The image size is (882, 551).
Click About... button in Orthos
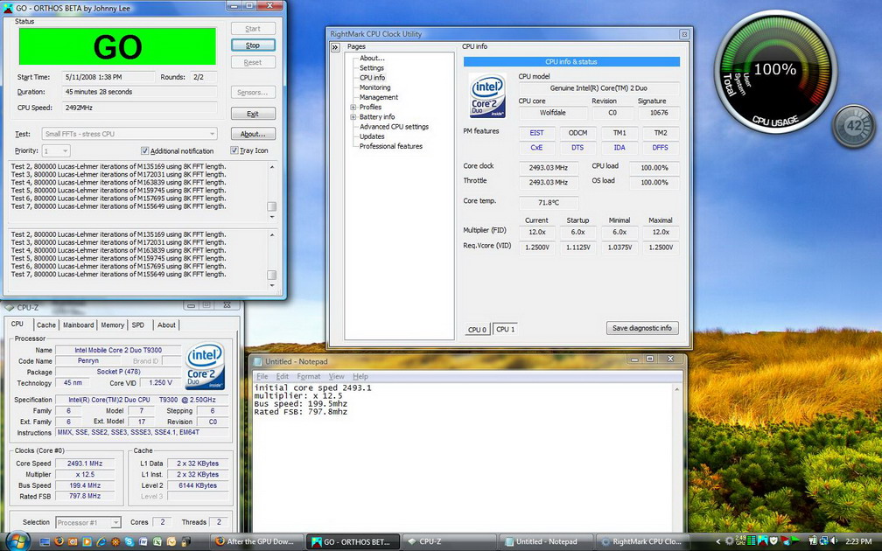[x=253, y=134]
